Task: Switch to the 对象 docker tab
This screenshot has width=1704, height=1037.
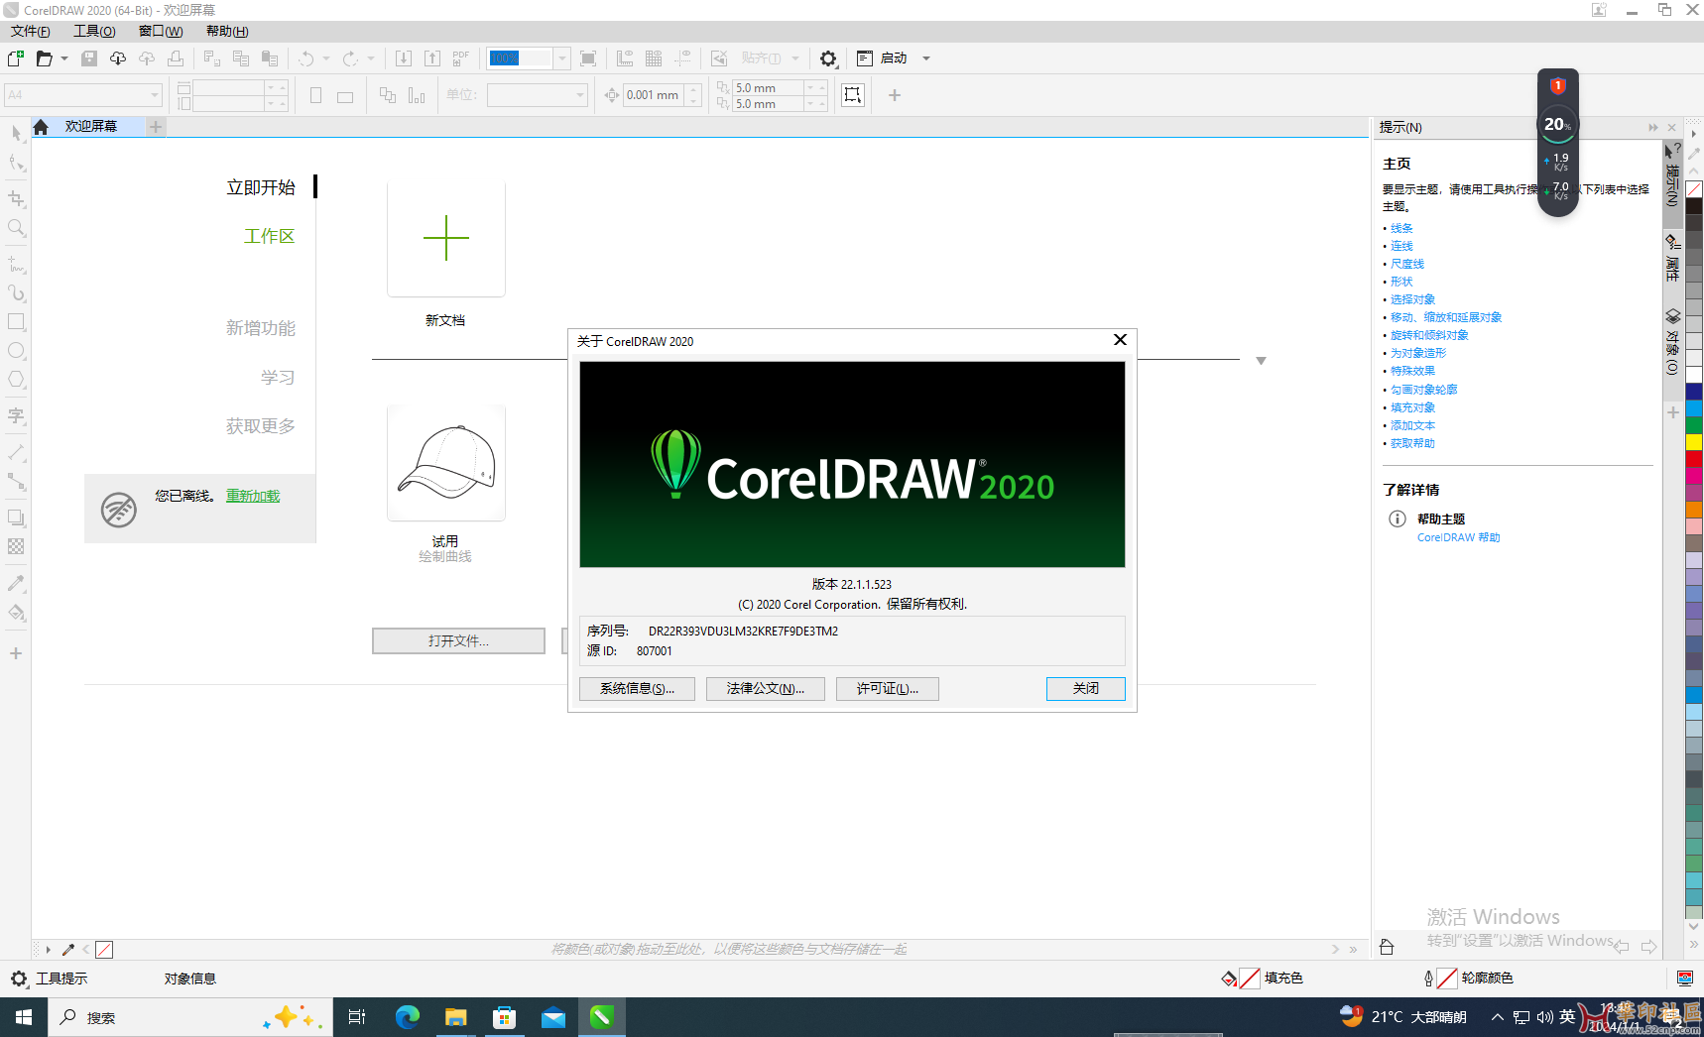Action: 1672,342
